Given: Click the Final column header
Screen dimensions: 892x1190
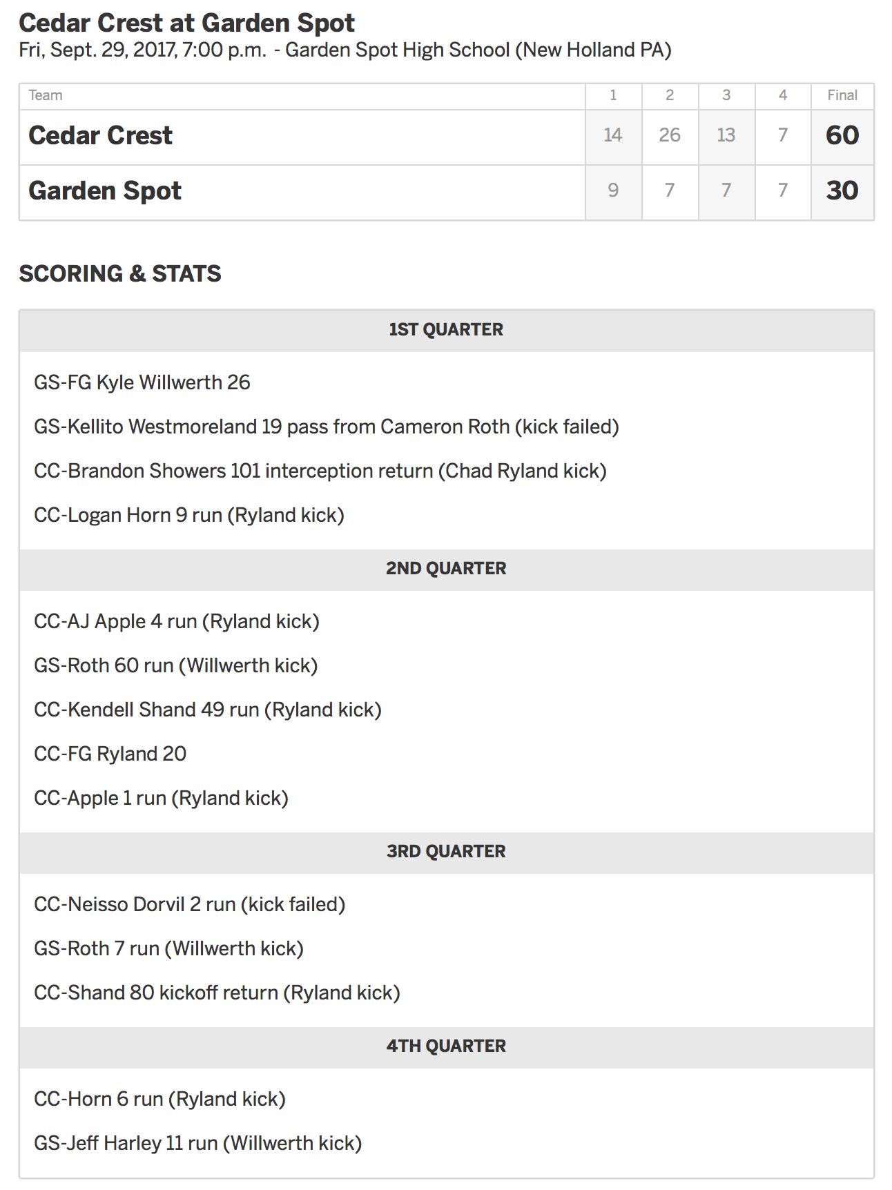Looking at the screenshot, I should tap(842, 95).
